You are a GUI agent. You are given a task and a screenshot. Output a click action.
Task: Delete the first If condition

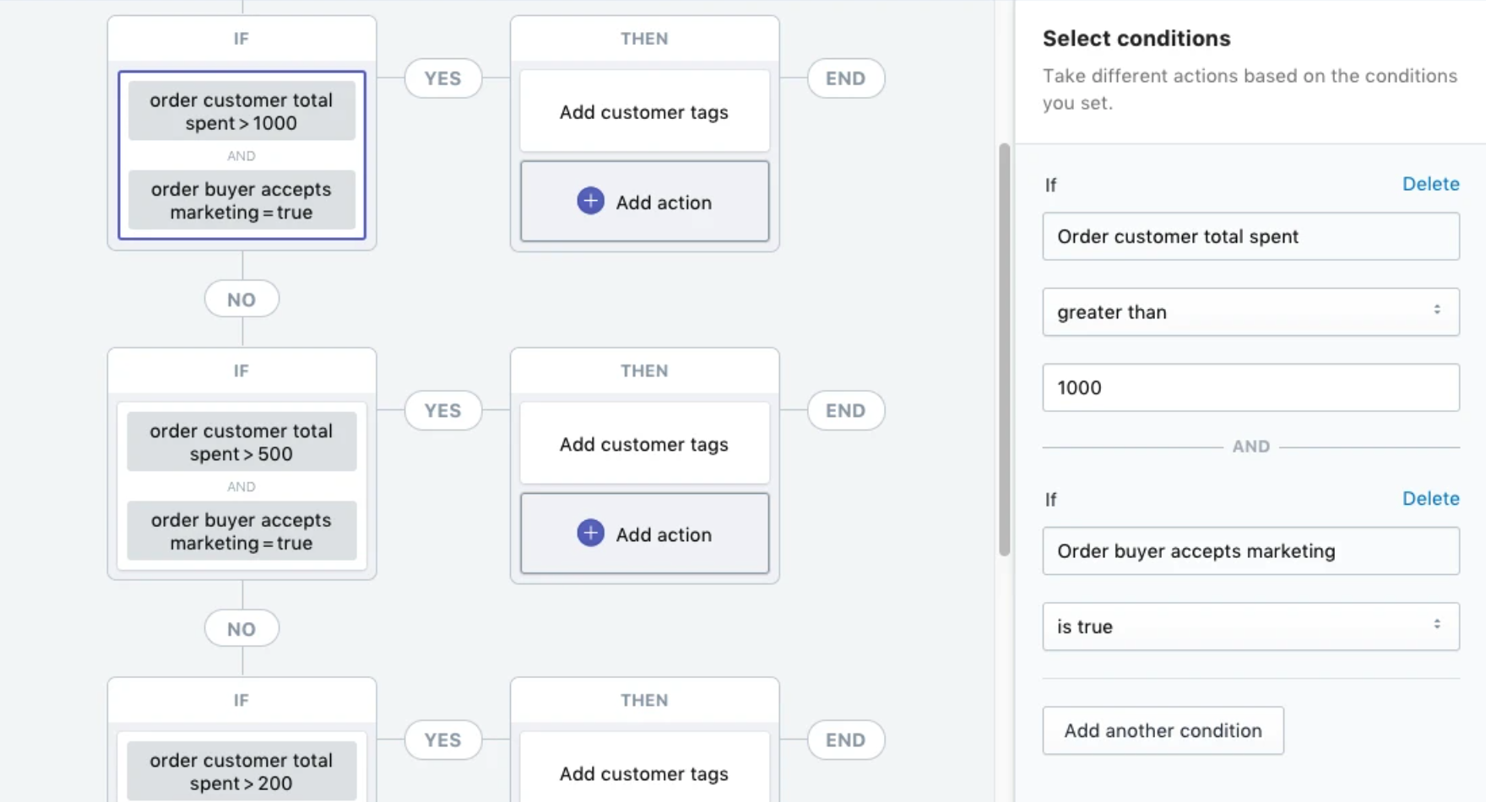click(1430, 184)
